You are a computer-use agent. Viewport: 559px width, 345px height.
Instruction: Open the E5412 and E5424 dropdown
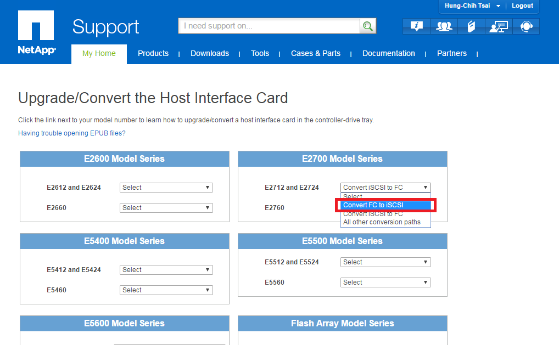166,270
